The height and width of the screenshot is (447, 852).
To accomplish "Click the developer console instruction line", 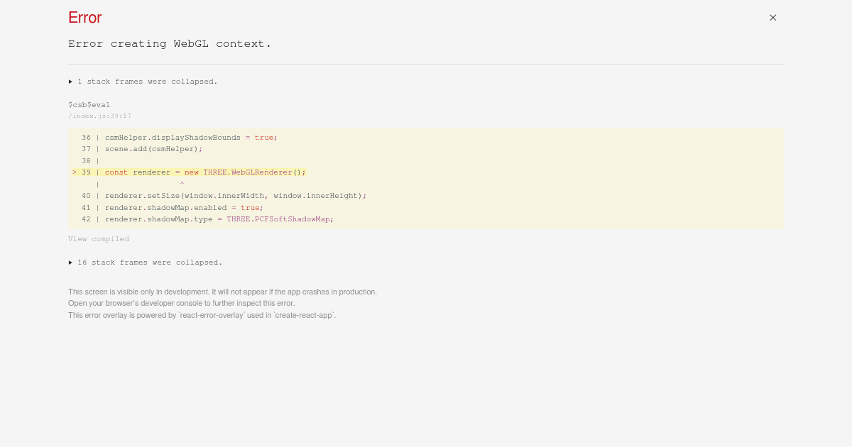I will (x=181, y=303).
